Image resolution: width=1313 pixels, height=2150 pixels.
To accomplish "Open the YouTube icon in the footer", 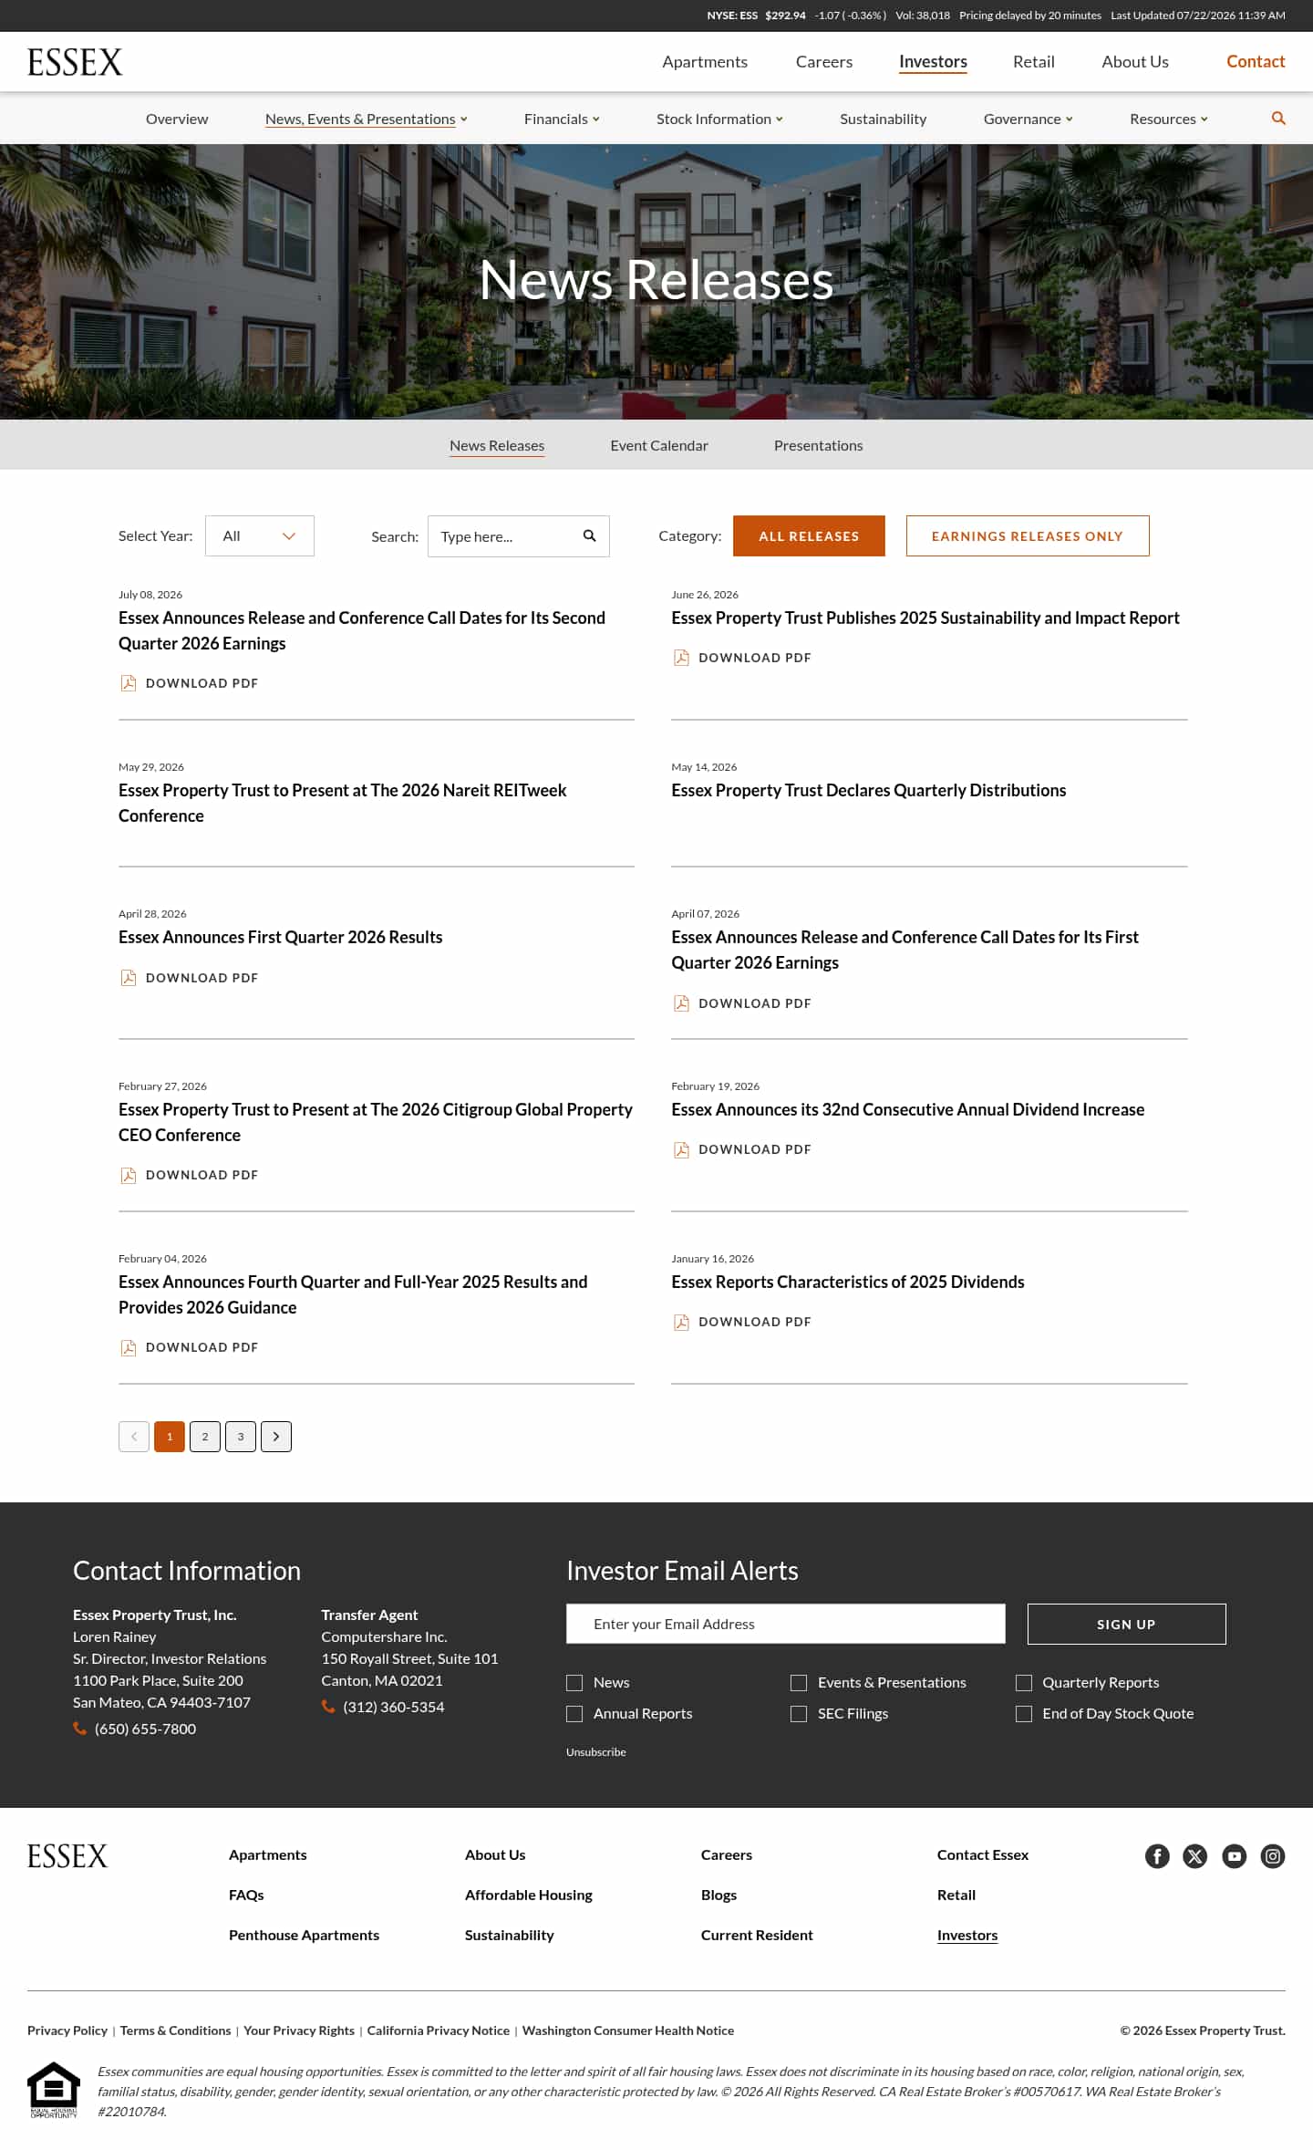I will point(1235,1856).
